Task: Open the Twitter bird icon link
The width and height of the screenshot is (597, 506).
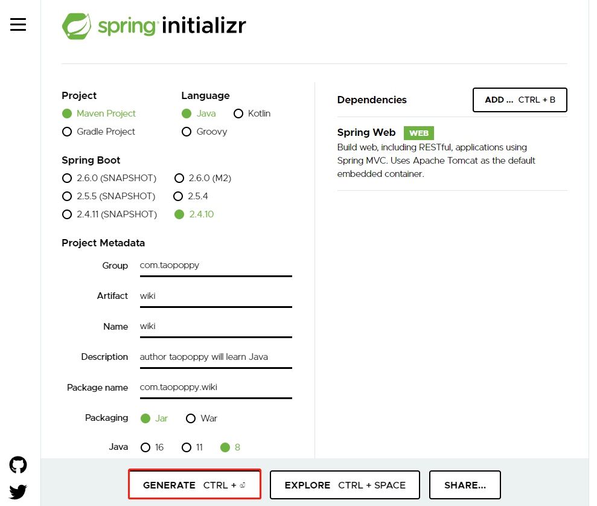Action: (18, 492)
